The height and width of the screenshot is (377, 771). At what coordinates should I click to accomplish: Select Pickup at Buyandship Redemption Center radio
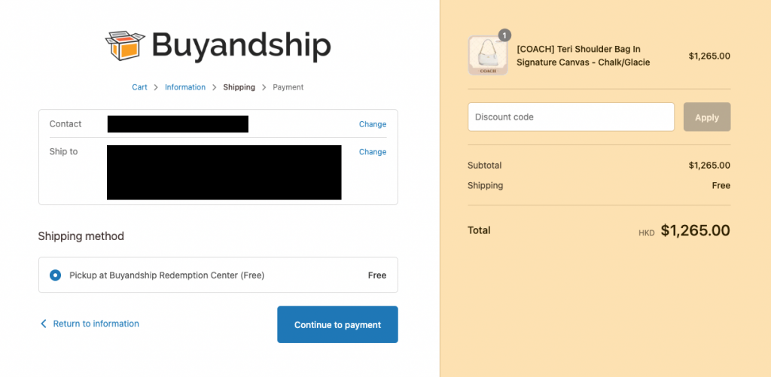click(x=55, y=275)
